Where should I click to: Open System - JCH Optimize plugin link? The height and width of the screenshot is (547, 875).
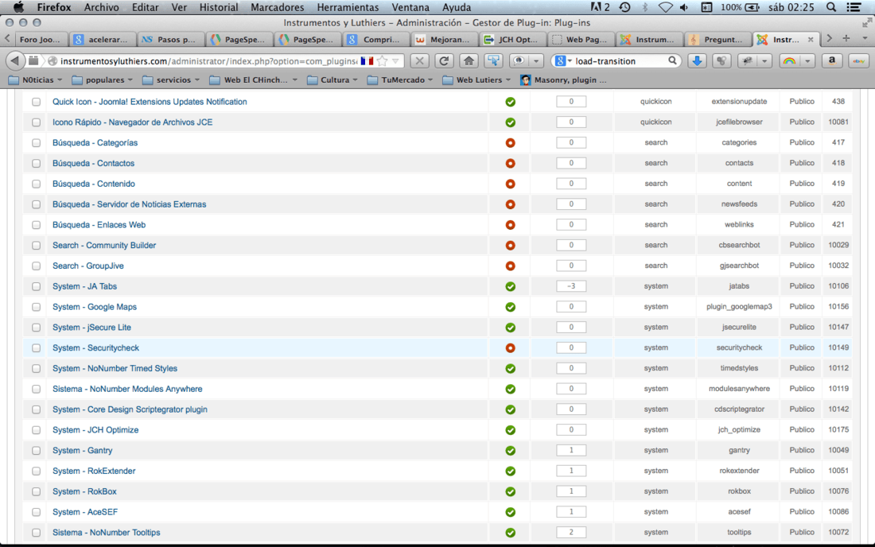(x=95, y=430)
